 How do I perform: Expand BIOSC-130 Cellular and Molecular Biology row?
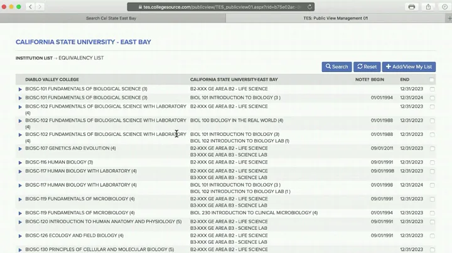pos(20,250)
